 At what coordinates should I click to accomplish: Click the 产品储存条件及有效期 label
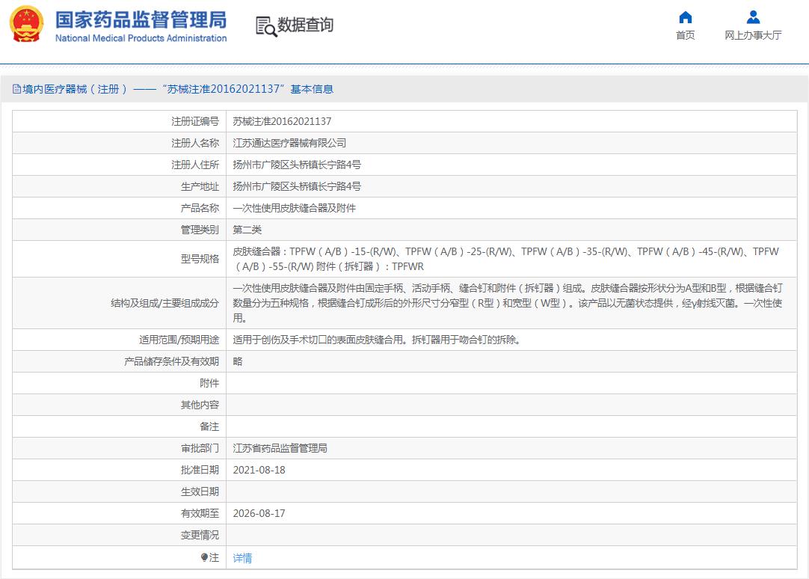171,361
